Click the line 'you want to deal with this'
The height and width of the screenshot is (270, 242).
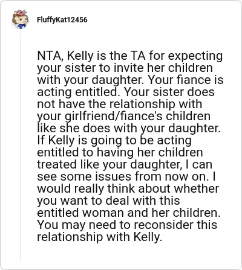[x=108, y=201]
